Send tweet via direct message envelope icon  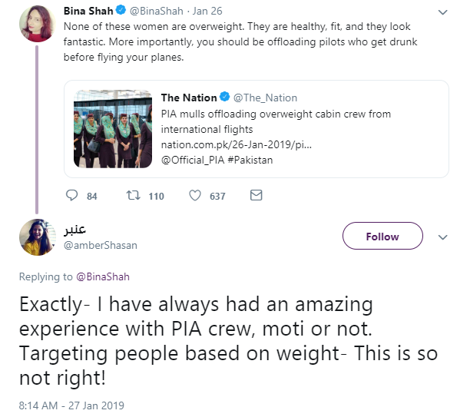(x=257, y=196)
